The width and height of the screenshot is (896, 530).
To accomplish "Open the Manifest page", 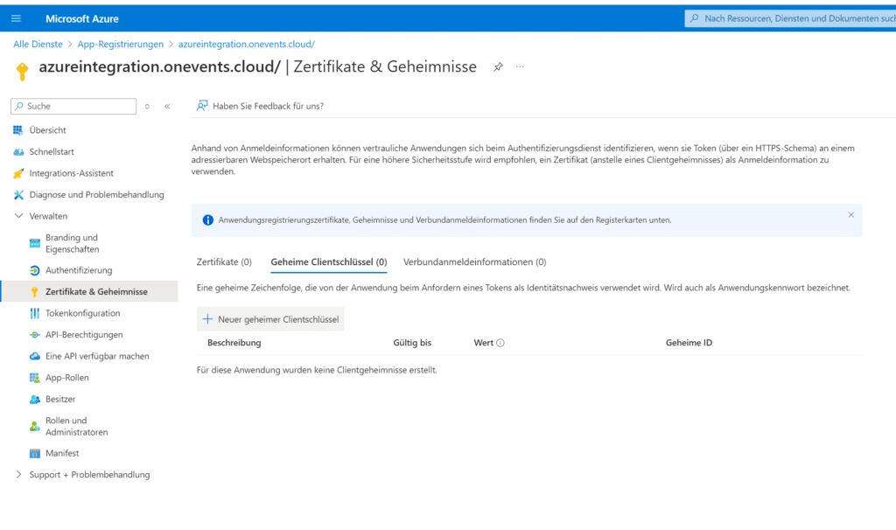I will (62, 453).
